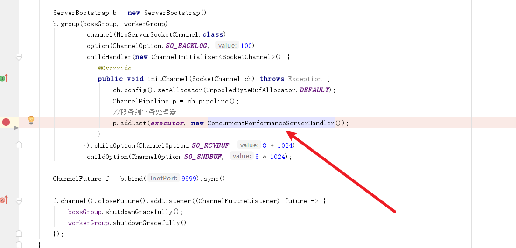Click the @Override annotation

(x=114, y=68)
